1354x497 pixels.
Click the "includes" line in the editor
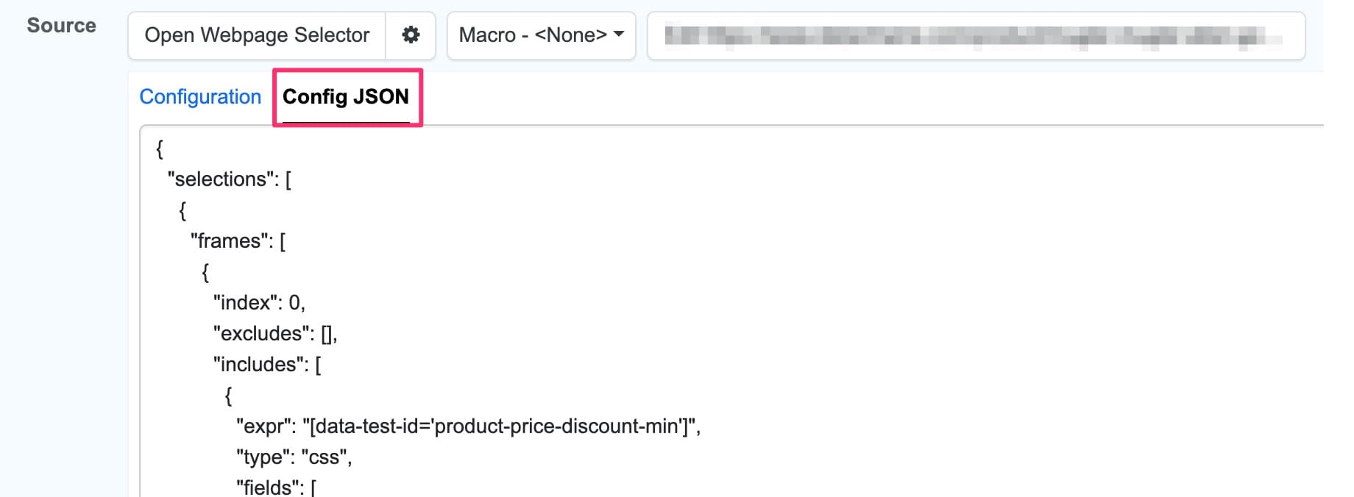click(x=266, y=365)
